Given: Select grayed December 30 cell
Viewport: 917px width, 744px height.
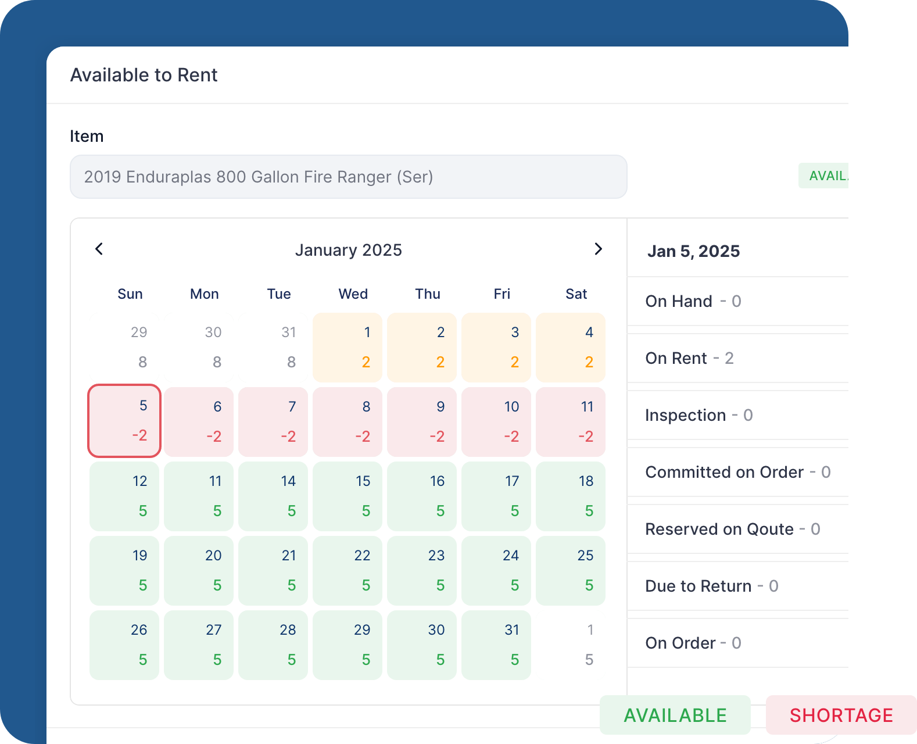Looking at the screenshot, I should (x=199, y=347).
